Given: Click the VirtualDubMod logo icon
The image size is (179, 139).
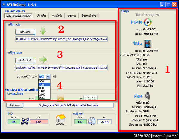Looking at the screenshot, I should 61,98.
